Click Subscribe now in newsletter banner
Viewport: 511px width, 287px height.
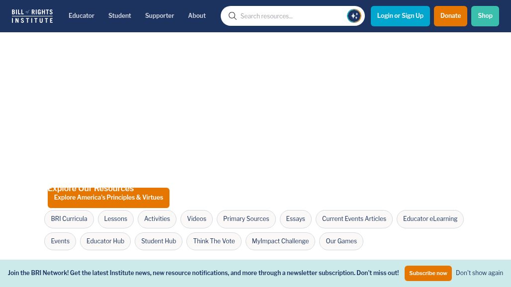428,273
